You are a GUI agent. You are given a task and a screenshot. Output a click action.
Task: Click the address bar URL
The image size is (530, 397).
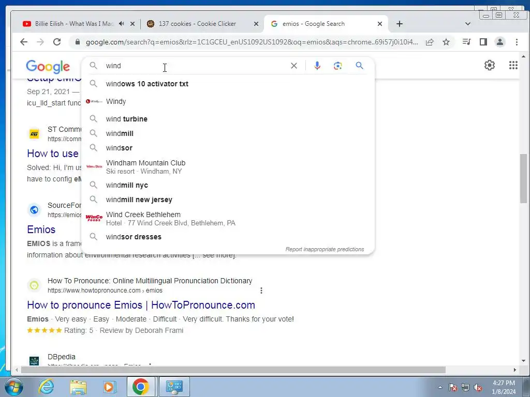[252, 42]
